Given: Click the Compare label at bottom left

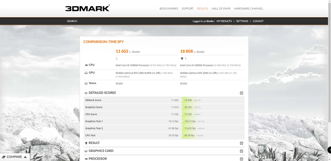Looking at the screenshot, I should [x=14, y=157].
